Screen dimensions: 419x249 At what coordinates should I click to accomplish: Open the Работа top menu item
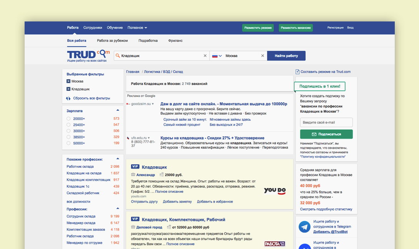(x=73, y=28)
